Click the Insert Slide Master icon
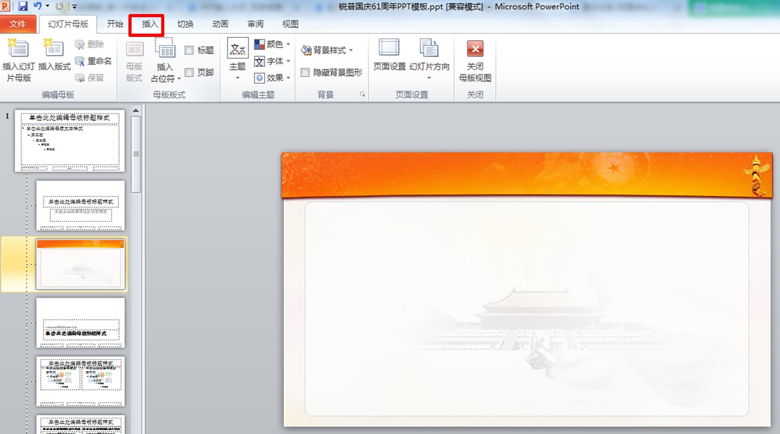This screenshot has width=780, height=434. 18,49
